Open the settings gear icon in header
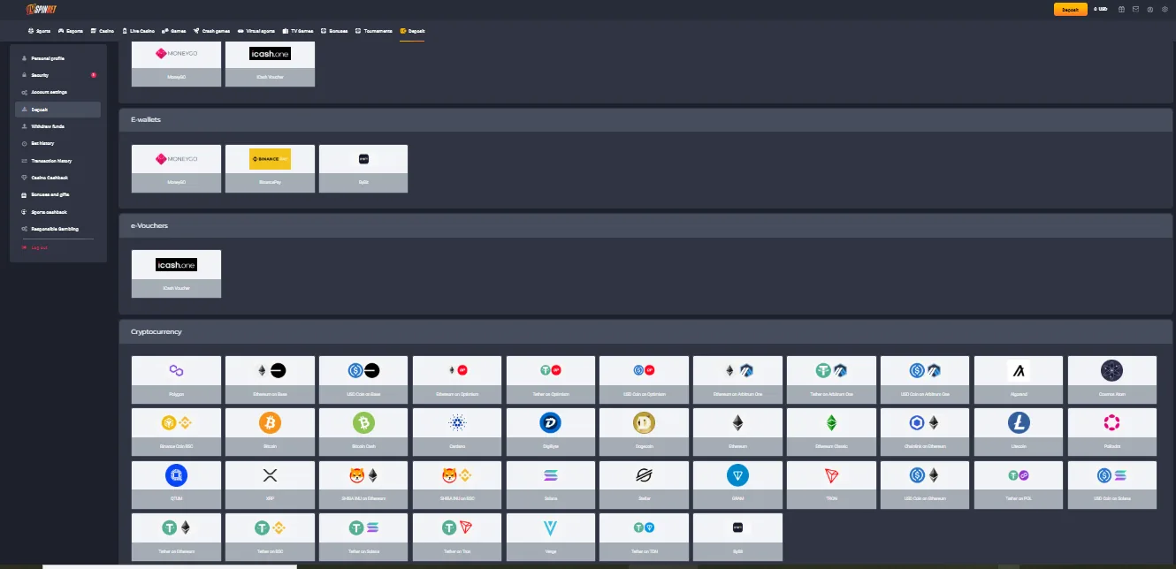This screenshot has height=569, width=1176. click(x=1163, y=9)
